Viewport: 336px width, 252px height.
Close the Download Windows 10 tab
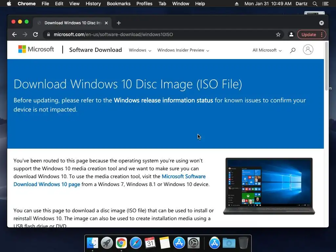[106, 23]
